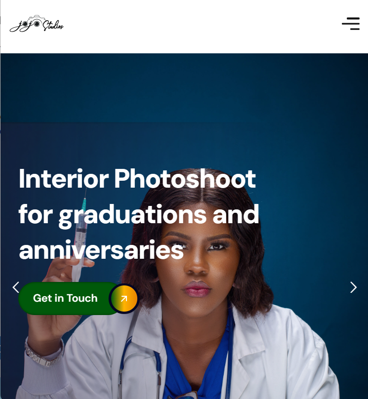Click the 'for graduations and' headline line

139,215
